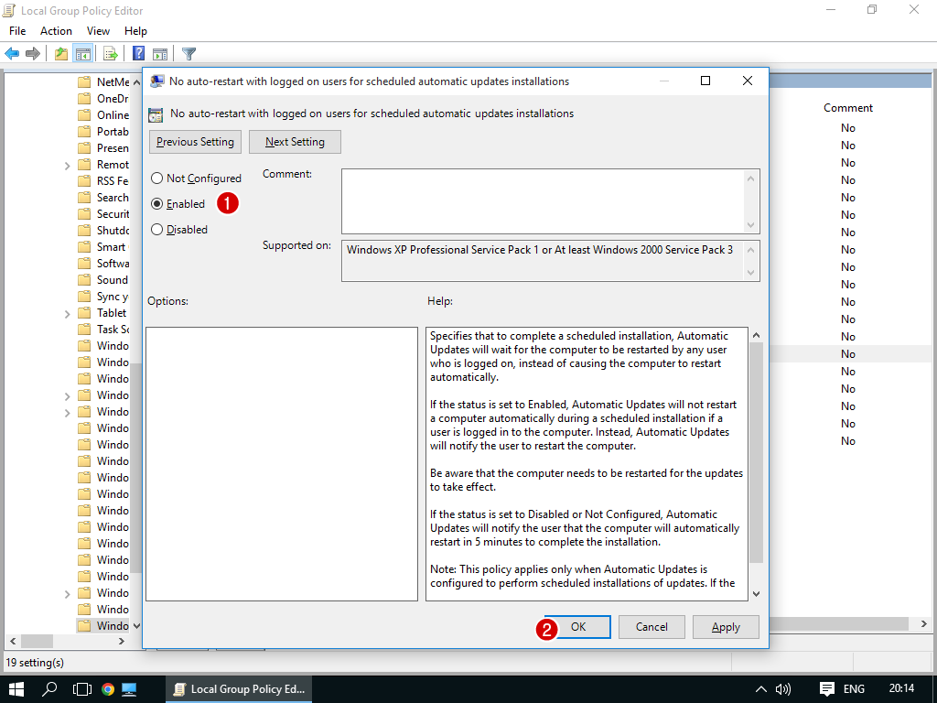Click the Supported on box scroll-up arrow
Viewport: 937px width, 703px height.
(750, 250)
